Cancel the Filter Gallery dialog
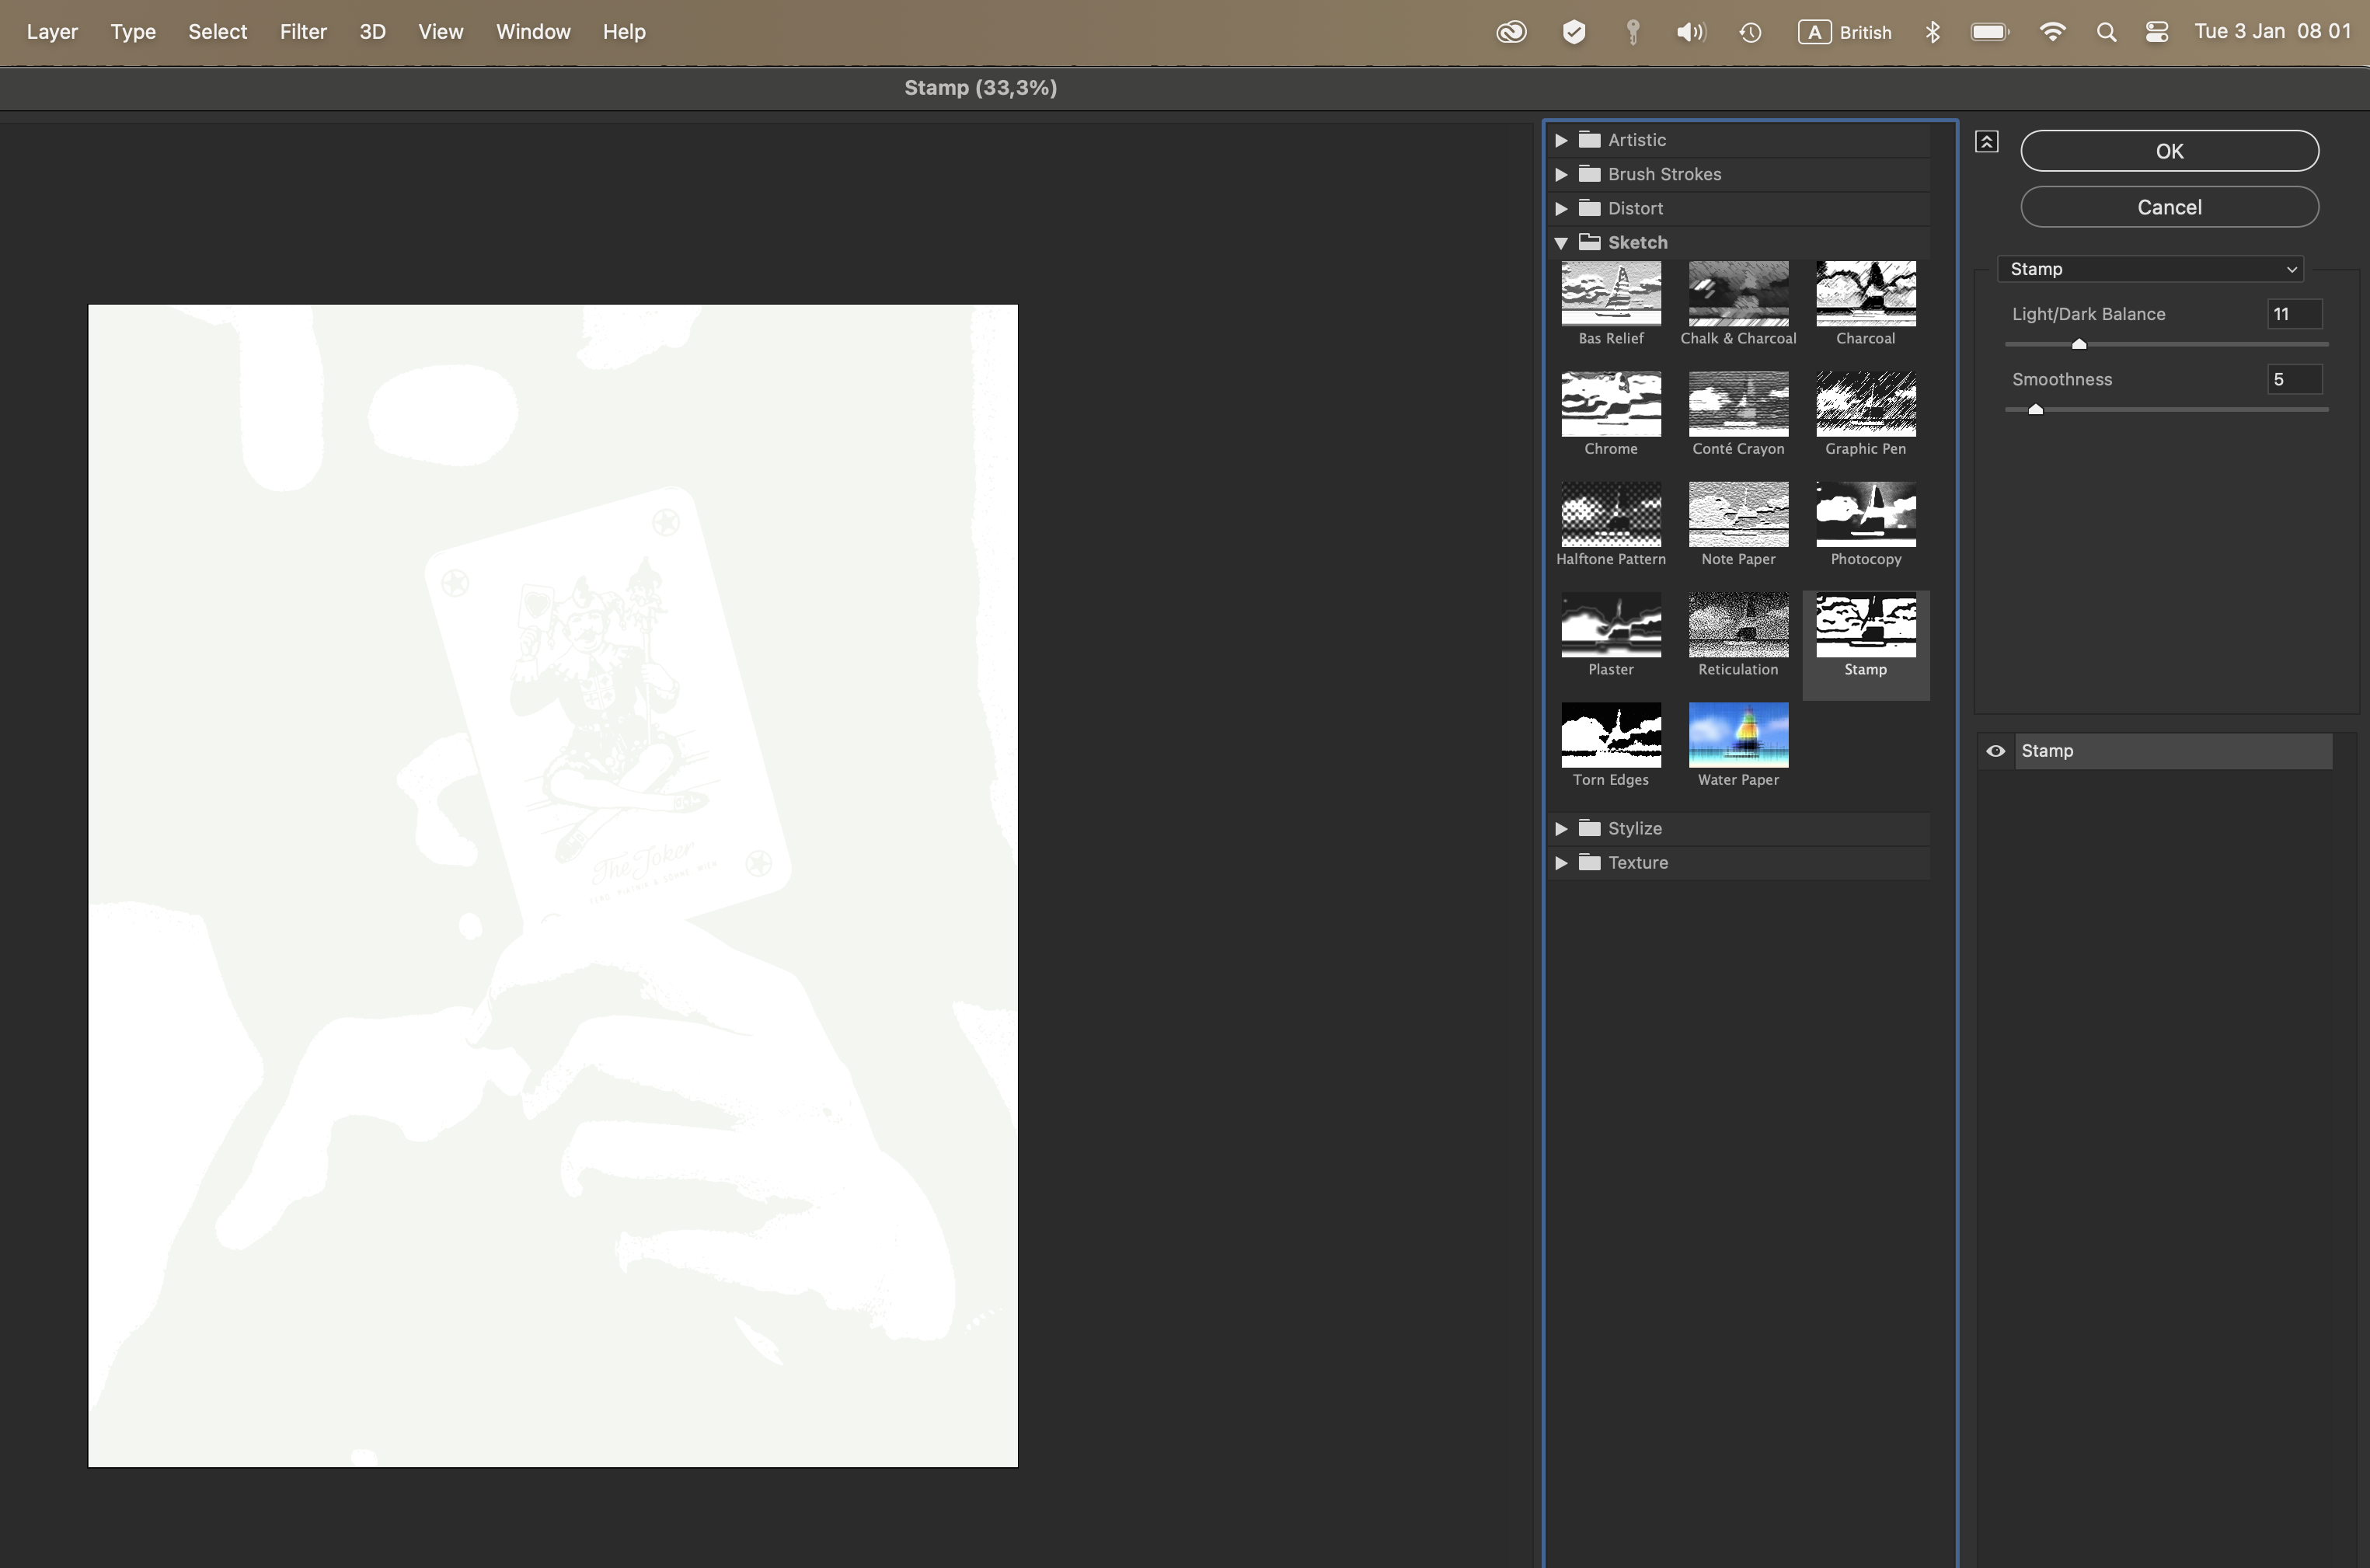 coord(2169,207)
